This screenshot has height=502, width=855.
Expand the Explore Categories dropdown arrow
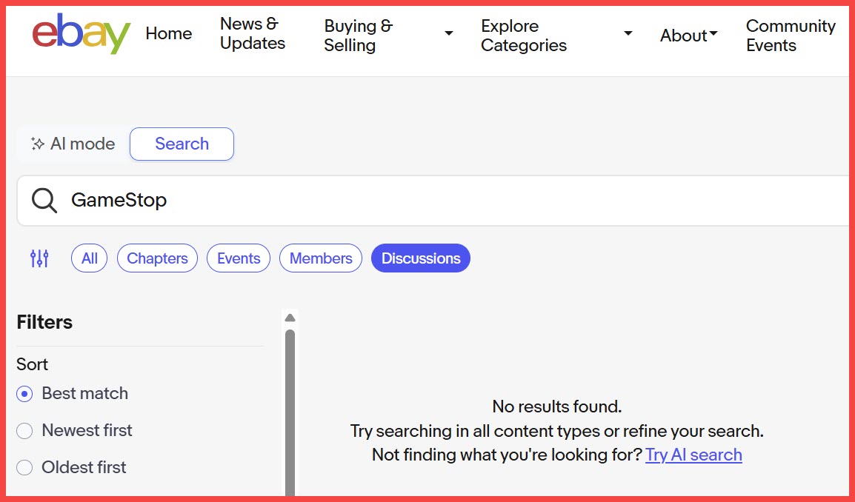[628, 34]
